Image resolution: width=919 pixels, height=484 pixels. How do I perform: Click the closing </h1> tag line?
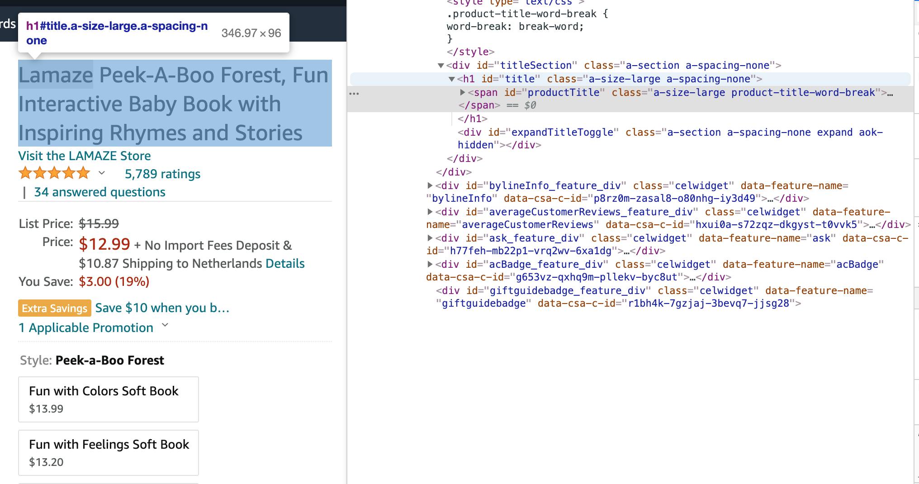point(473,119)
